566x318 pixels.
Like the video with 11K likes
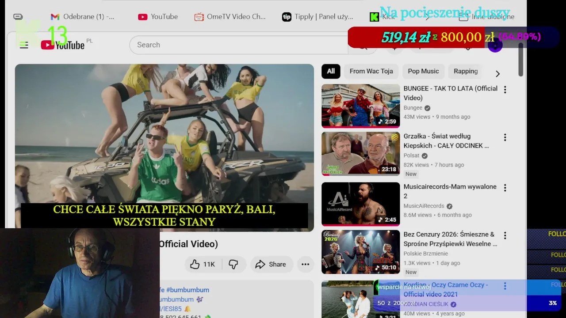click(x=203, y=264)
